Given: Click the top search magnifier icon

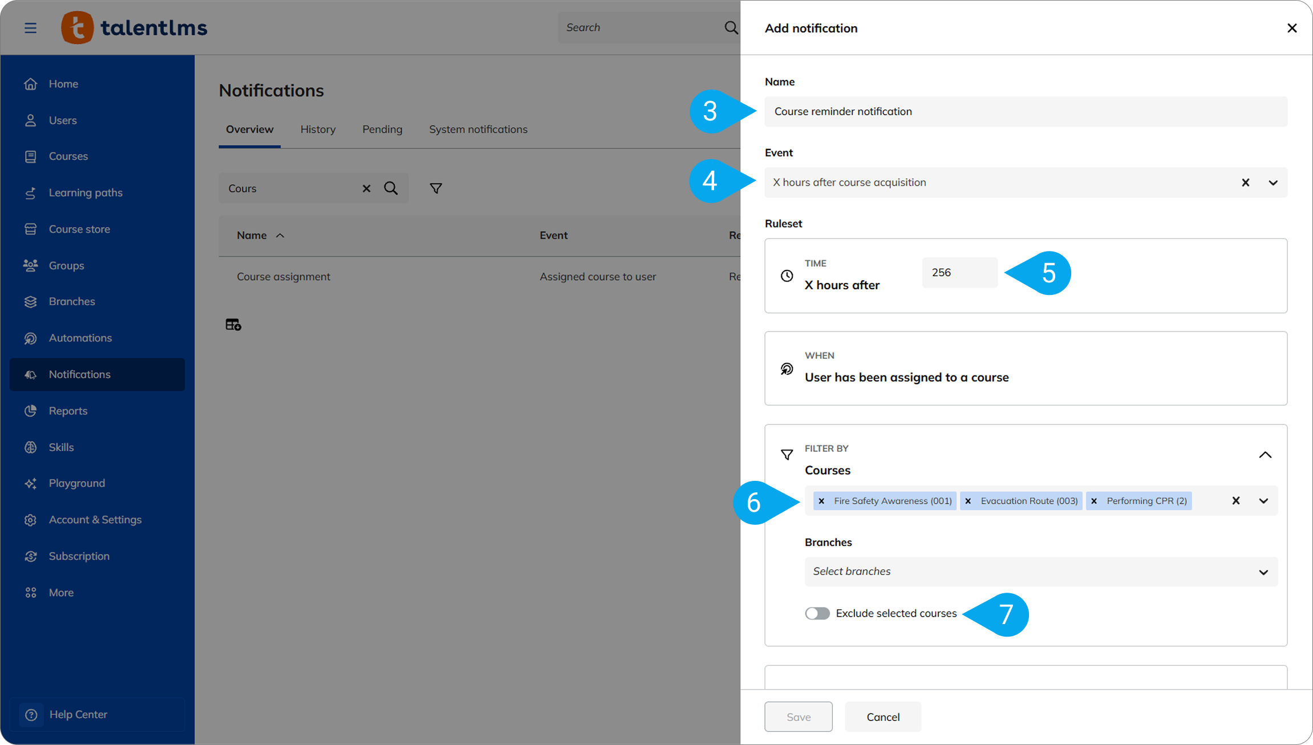Looking at the screenshot, I should pos(731,27).
